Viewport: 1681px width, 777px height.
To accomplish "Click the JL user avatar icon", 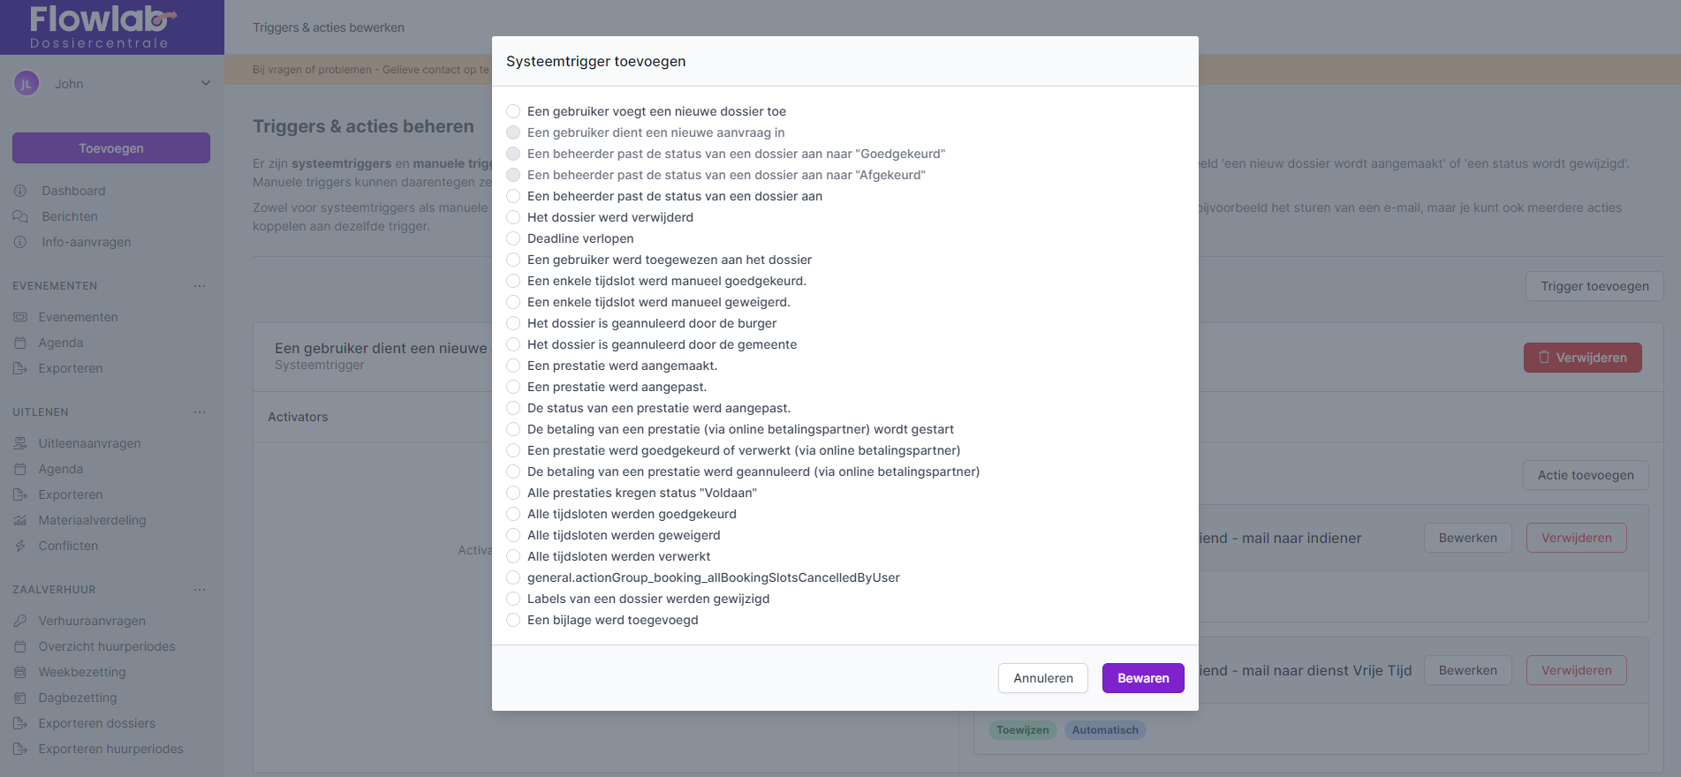I will click(27, 84).
